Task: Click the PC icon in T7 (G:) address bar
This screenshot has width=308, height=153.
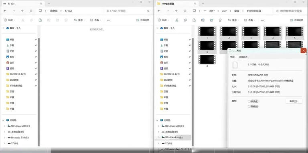Action: click(40, 11)
